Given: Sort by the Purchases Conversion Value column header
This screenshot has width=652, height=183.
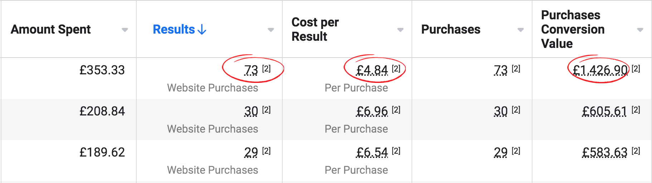Looking at the screenshot, I should pyautogui.click(x=573, y=29).
